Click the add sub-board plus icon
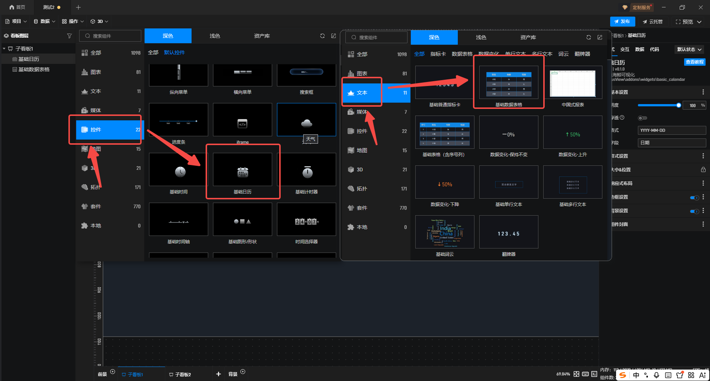Viewport: 710px width, 381px height. click(x=219, y=374)
